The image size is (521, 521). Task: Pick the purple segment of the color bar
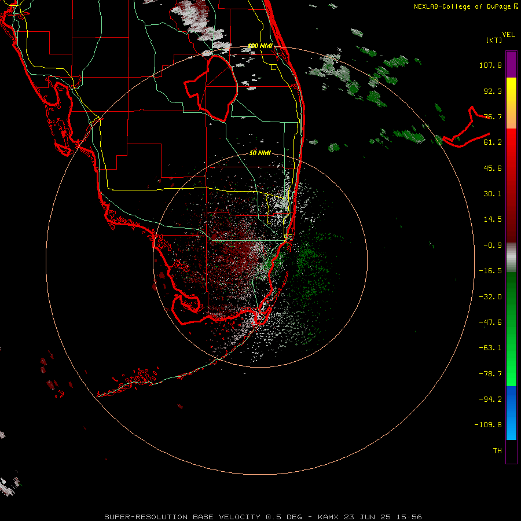[511, 64]
